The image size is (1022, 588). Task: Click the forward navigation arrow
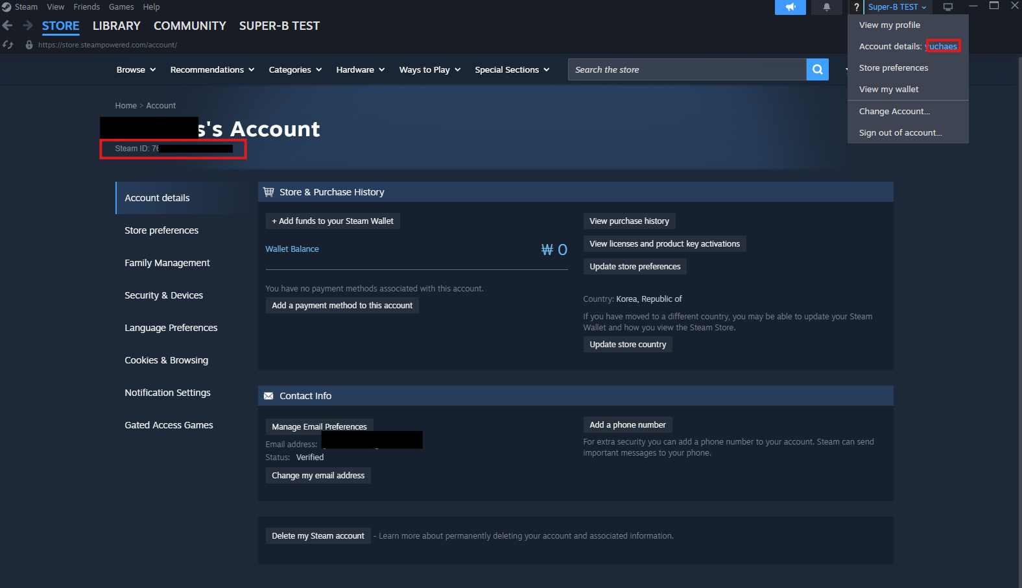click(28, 26)
